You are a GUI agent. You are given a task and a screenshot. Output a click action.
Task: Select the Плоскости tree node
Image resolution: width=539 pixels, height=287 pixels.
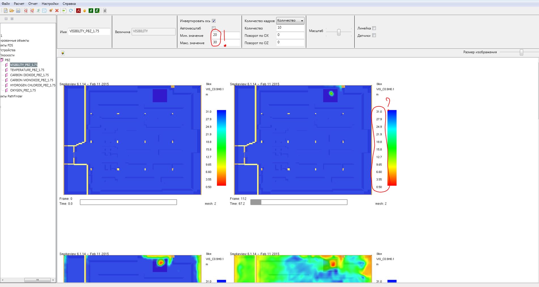coord(7,55)
